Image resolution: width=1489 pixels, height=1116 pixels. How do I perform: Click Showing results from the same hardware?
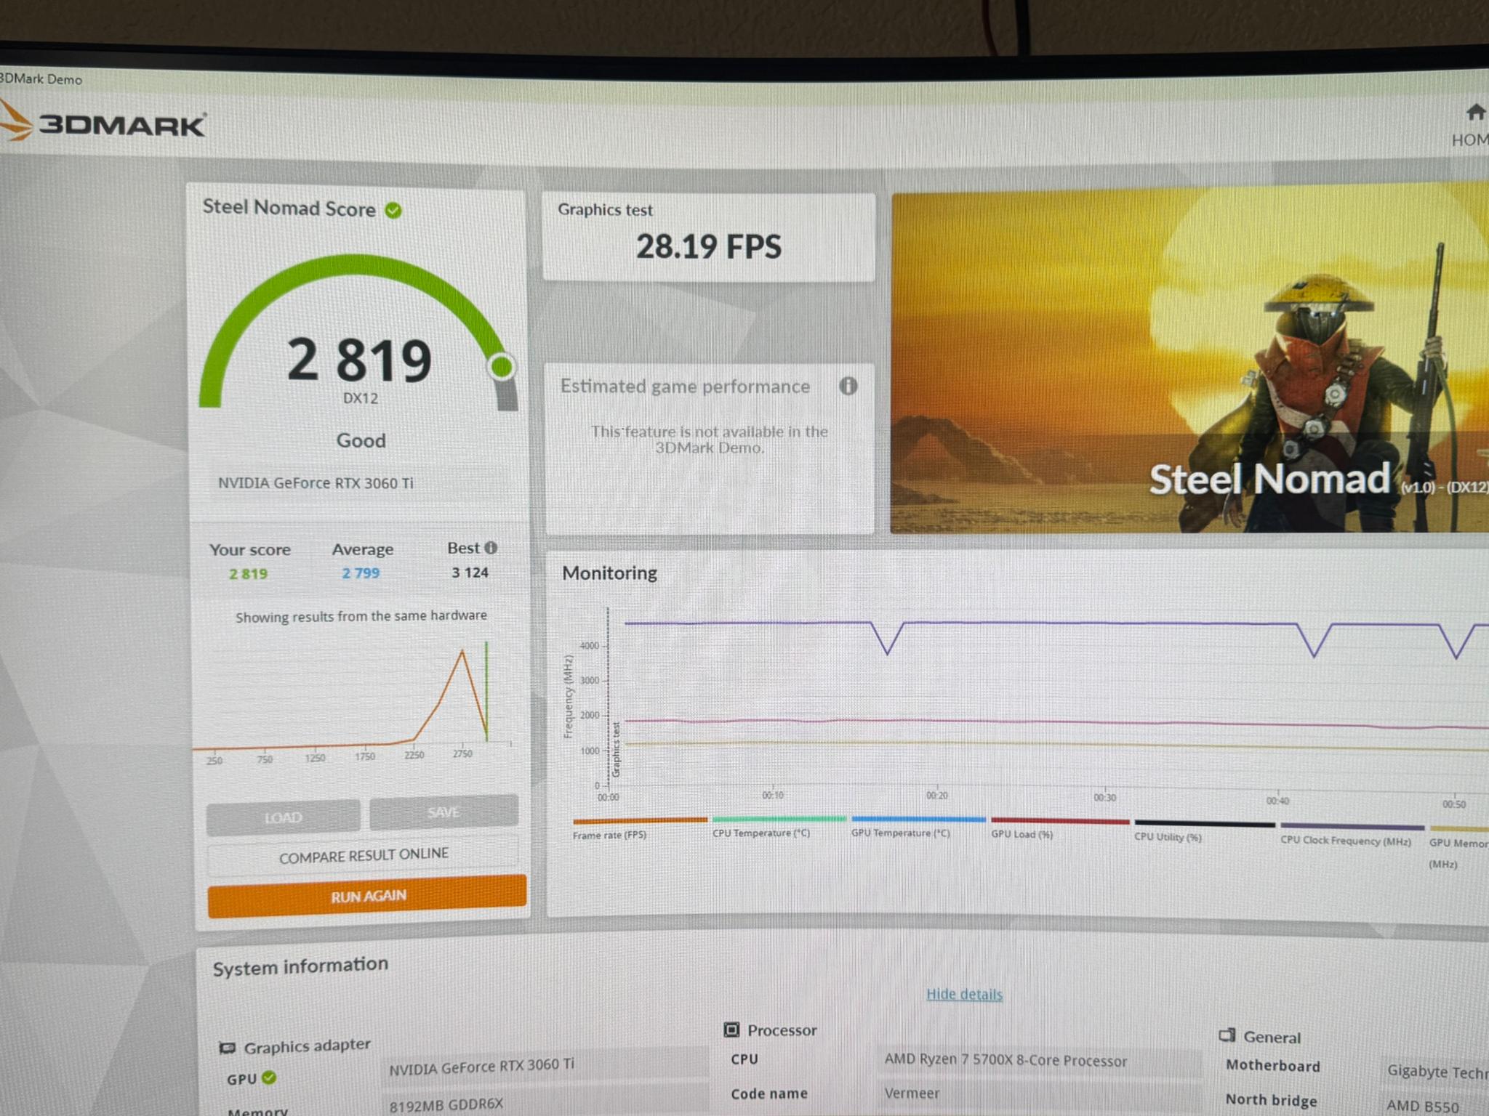[361, 616]
